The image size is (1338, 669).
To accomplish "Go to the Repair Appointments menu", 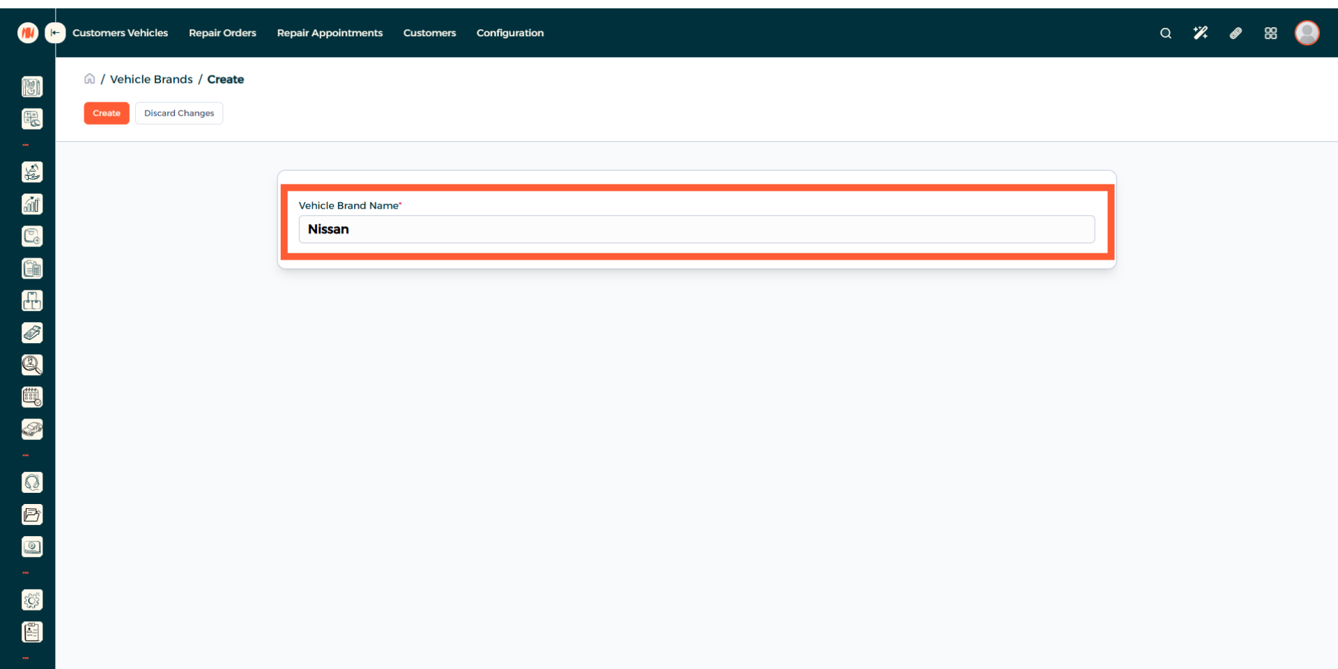I will tap(330, 33).
